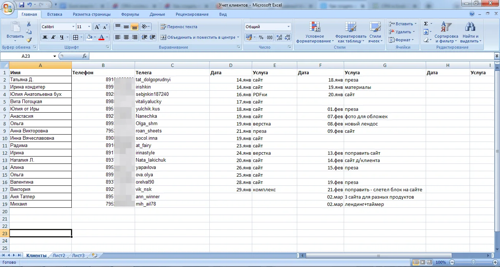Screen dimensions: 500x267
Task: Open font color swatch with red underline
Action: tap(101, 37)
